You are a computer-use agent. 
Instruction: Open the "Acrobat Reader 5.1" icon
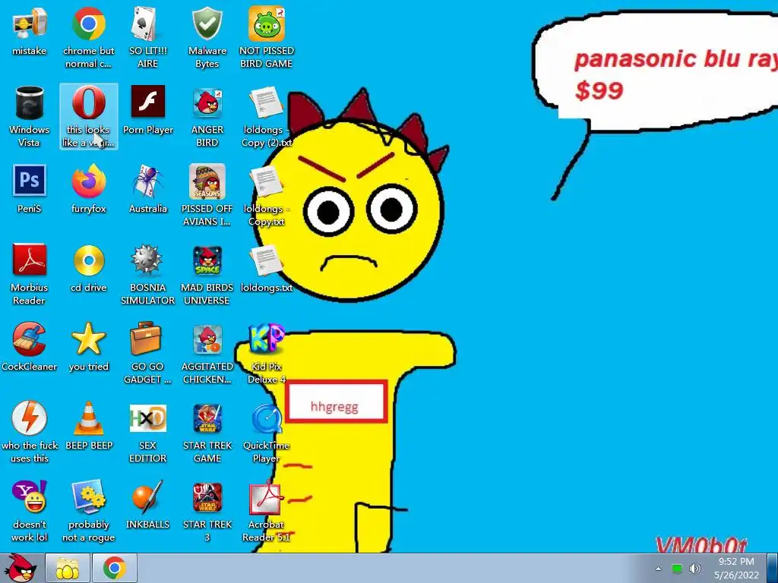(x=267, y=497)
